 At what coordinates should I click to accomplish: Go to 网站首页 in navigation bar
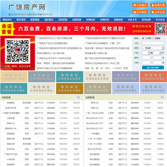[7, 19]
